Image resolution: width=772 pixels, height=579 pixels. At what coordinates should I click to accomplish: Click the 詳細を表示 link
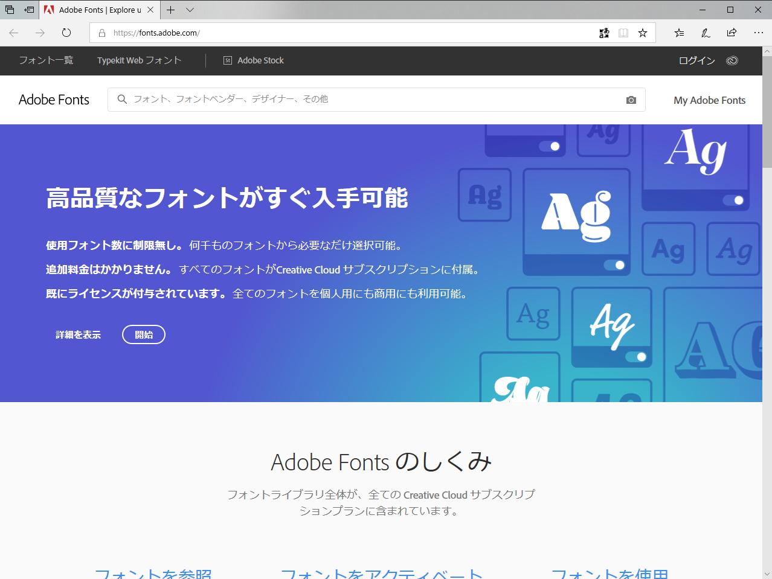pos(77,334)
